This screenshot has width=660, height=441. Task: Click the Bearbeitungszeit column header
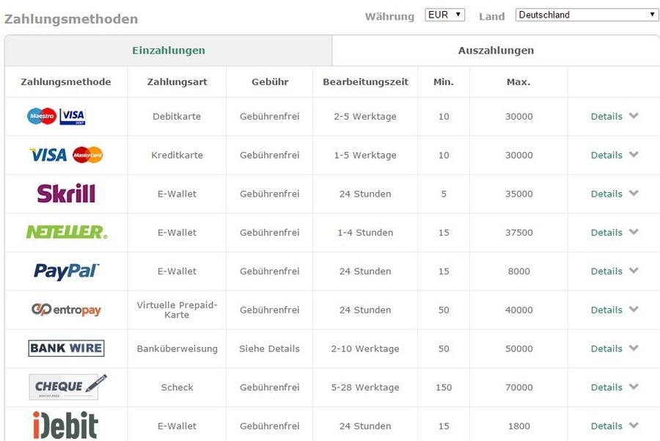(365, 82)
